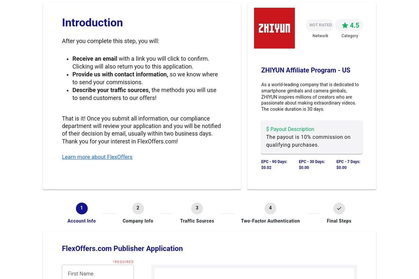Open the Account Info step label
Viewport: 419px width, 279px height.
81,221
